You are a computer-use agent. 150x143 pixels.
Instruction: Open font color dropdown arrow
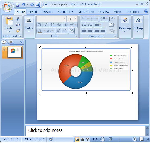pos(44,31)
